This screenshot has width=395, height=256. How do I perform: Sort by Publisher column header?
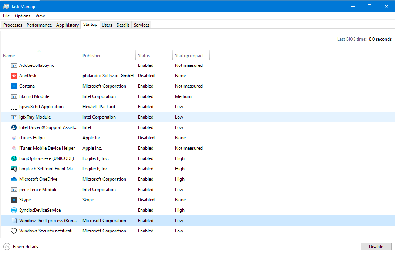point(92,56)
